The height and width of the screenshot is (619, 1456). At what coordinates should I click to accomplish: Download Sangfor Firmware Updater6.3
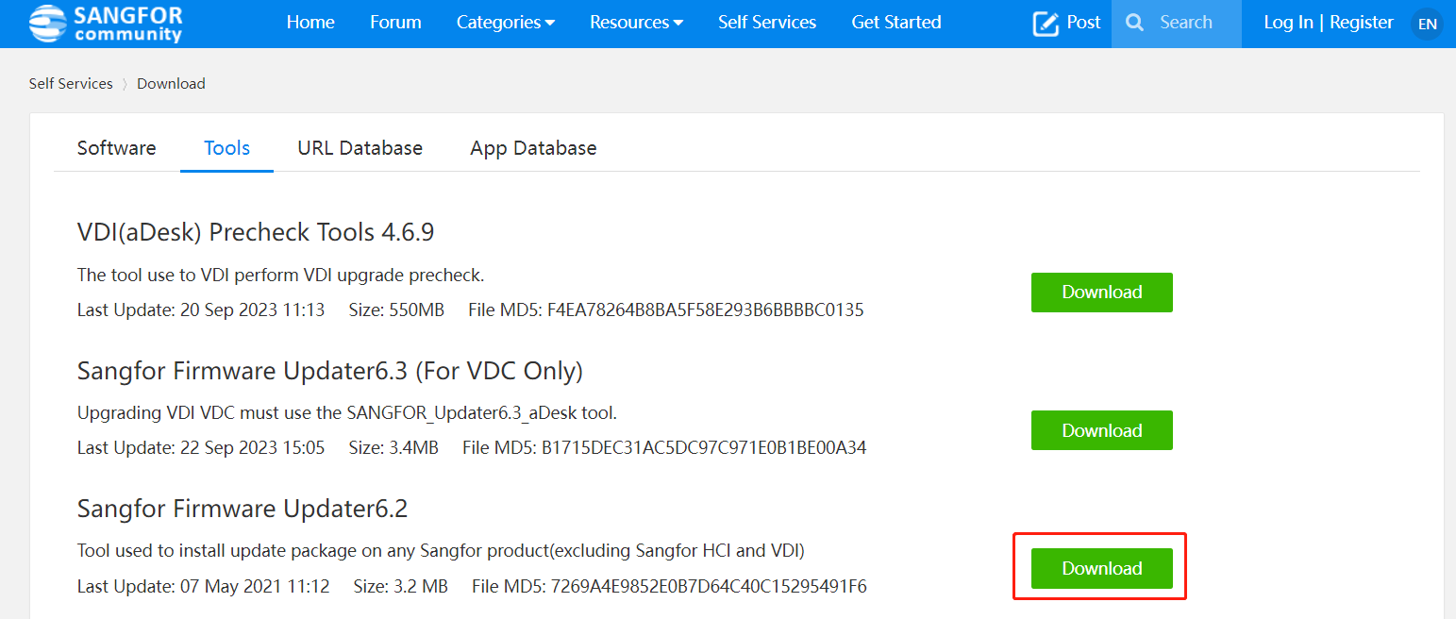(x=1101, y=430)
